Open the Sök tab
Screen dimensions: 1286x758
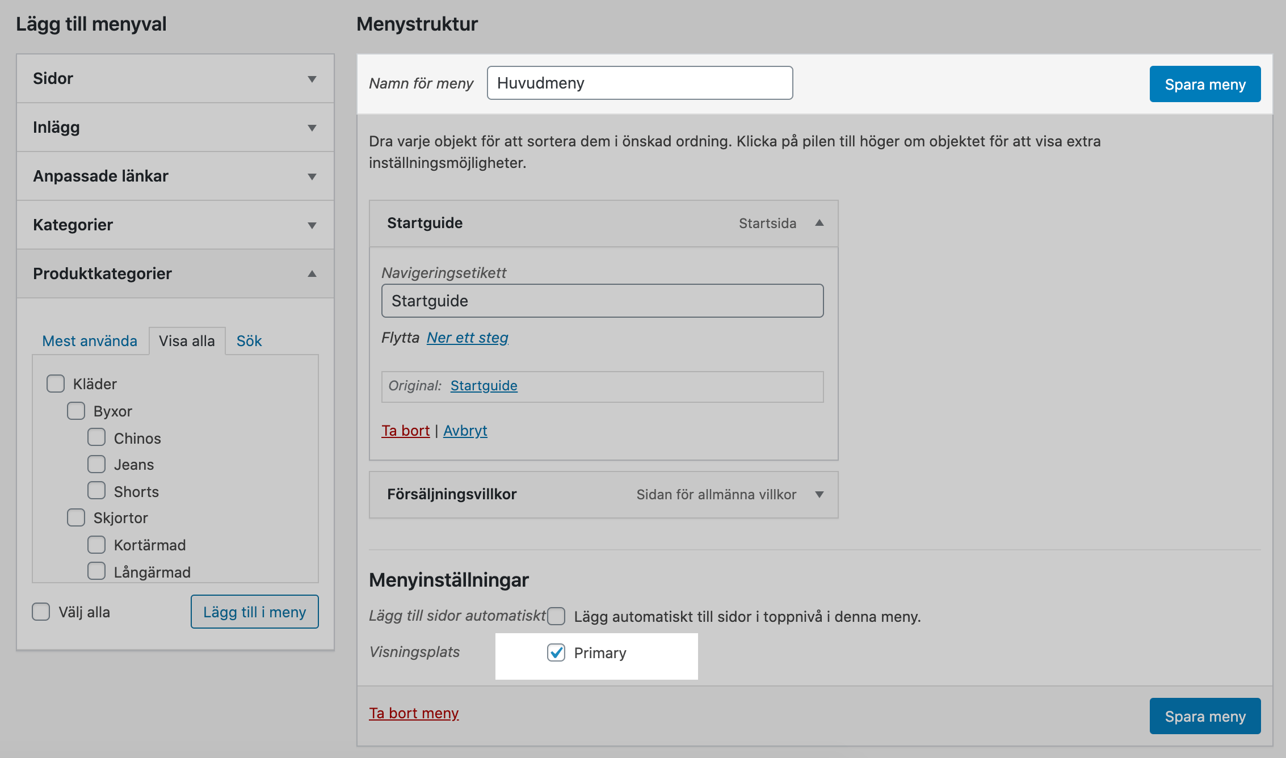(249, 341)
